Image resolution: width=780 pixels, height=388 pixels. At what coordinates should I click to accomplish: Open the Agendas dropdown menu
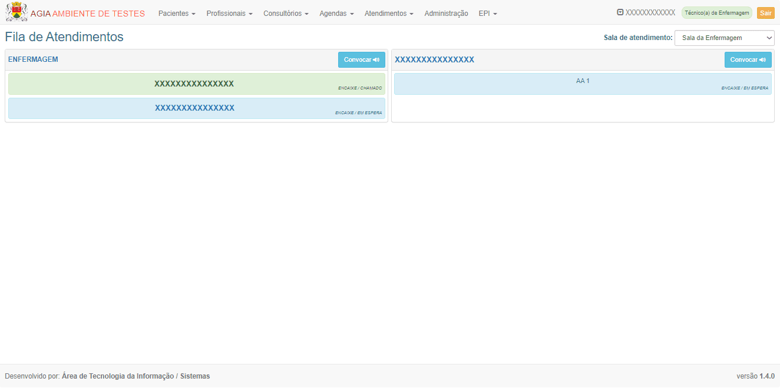coord(336,14)
